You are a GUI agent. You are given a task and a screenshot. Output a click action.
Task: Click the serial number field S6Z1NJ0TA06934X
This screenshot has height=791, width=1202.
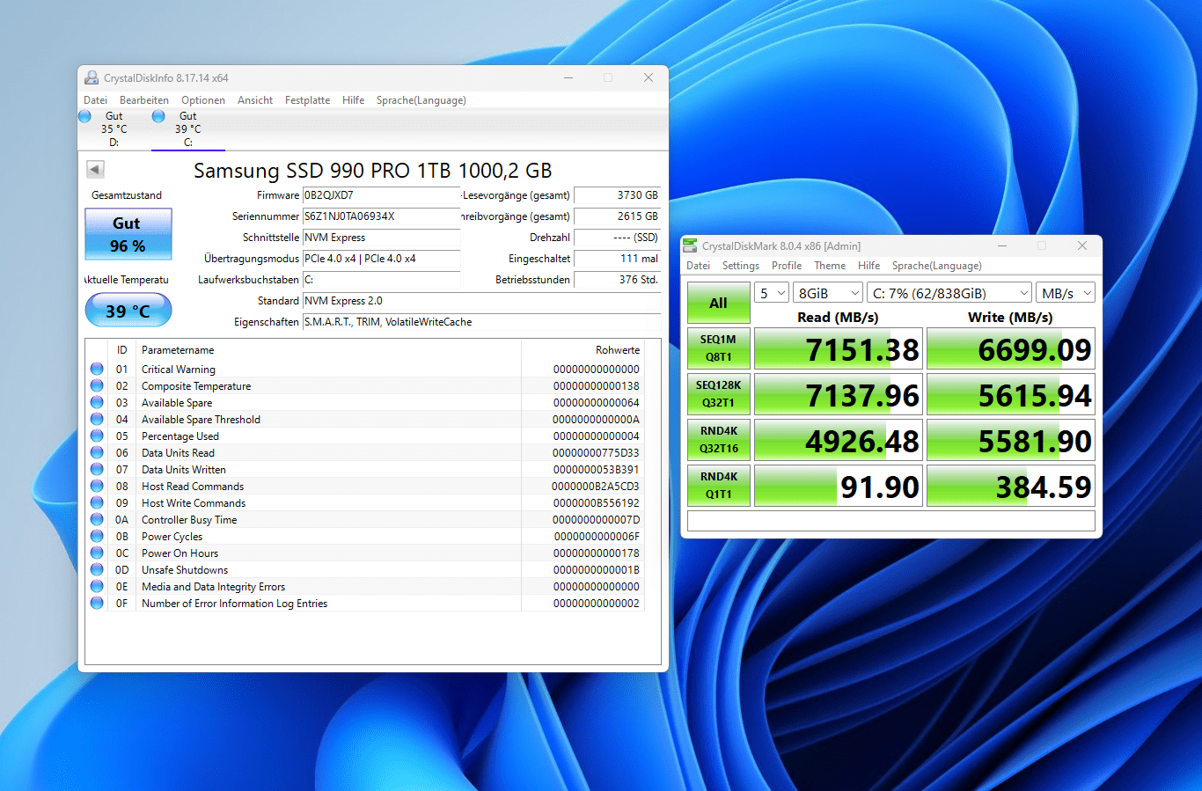tap(381, 216)
